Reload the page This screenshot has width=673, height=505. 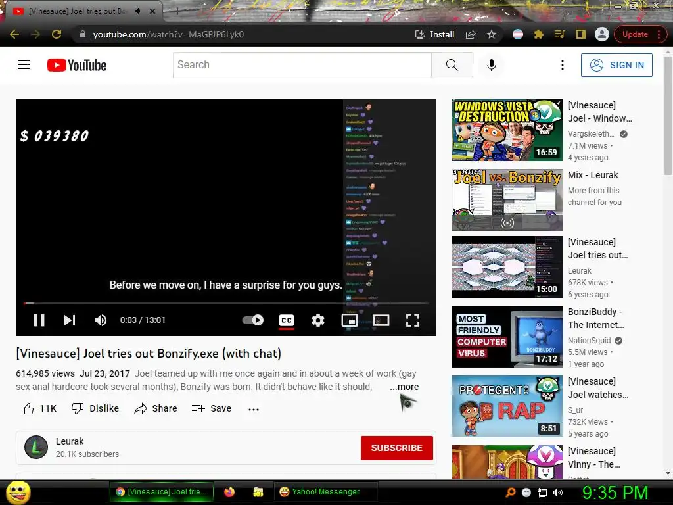click(x=57, y=34)
